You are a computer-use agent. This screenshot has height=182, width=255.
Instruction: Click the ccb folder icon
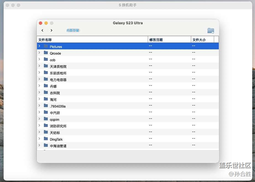tap(46, 59)
